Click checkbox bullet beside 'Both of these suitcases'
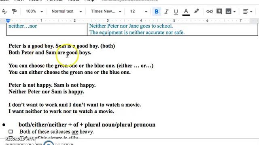Viewport: 259px width, 145px height. pyautogui.click(x=11, y=132)
